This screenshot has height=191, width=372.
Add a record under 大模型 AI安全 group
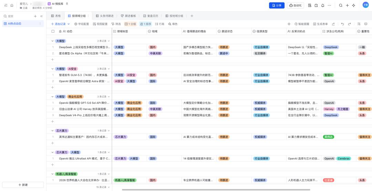[53, 87]
